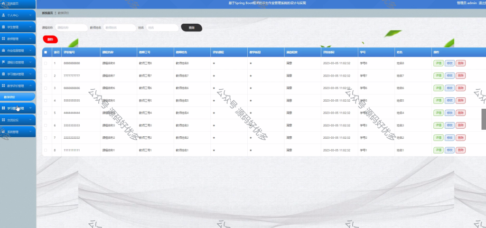Click the clipboard icon beside 学生管理
The height and width of the screenshot is (228, 486).
pyautogui.click(x=3, y=27)
